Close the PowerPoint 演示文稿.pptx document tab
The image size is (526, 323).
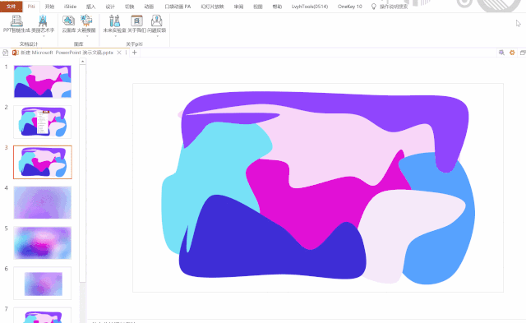point(119,53)
